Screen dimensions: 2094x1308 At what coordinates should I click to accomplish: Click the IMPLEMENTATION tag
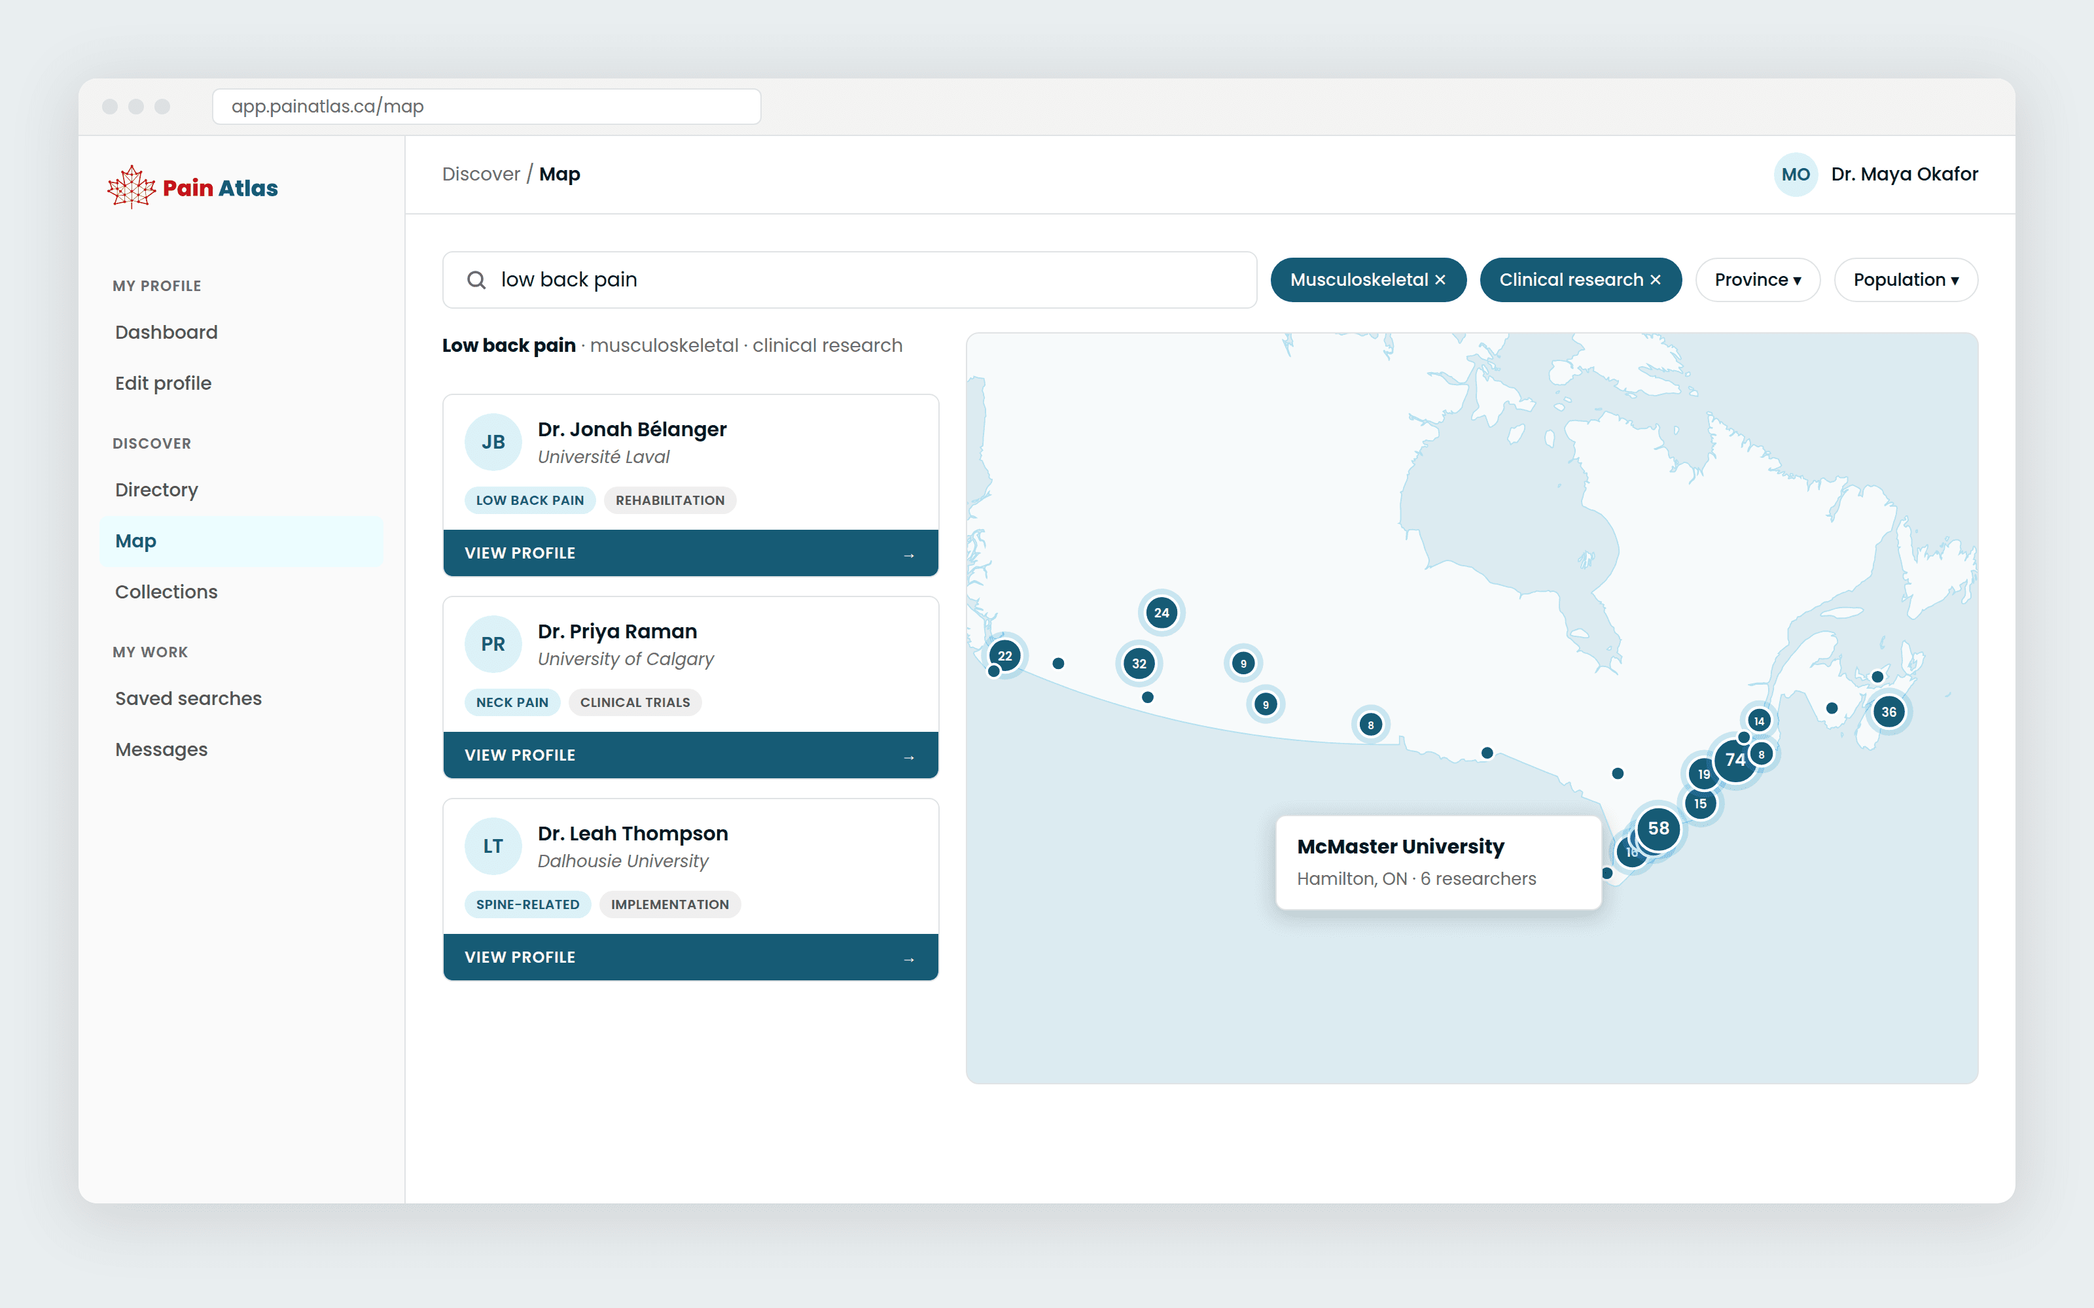[x=669, y=904]
